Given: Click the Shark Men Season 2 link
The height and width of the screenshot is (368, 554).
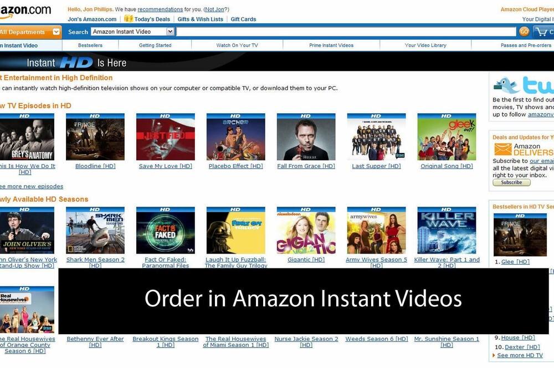Looking at the screenshot, I should coord(95,262).
